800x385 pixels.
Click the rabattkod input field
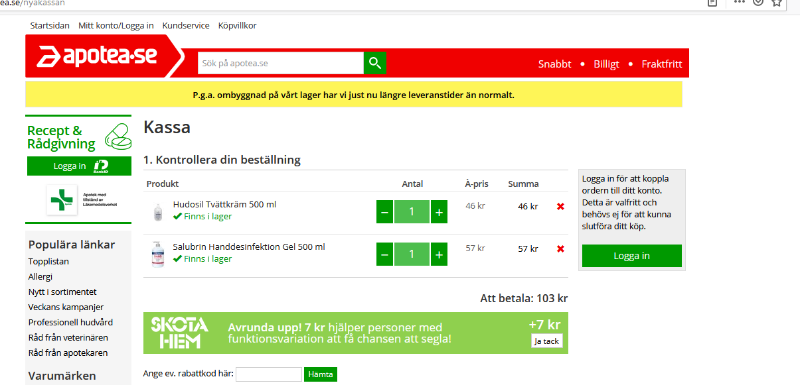tap(269, 374)
